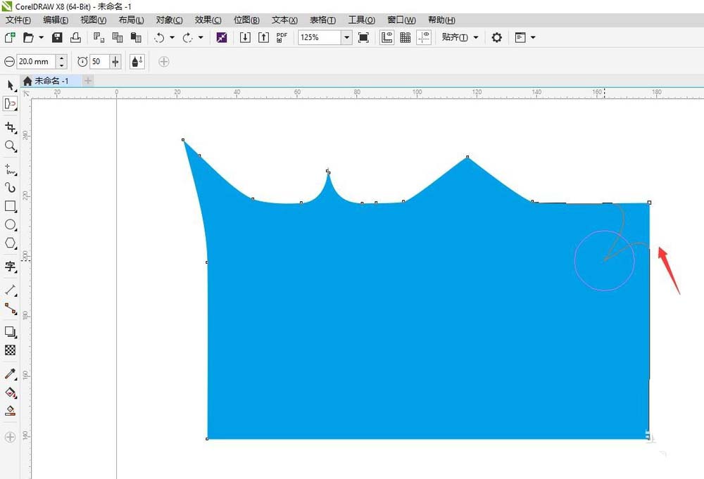Copy selection to clipboard
Image resolution: width=704 pixels, height=479 pixels.
coord(117,37)
